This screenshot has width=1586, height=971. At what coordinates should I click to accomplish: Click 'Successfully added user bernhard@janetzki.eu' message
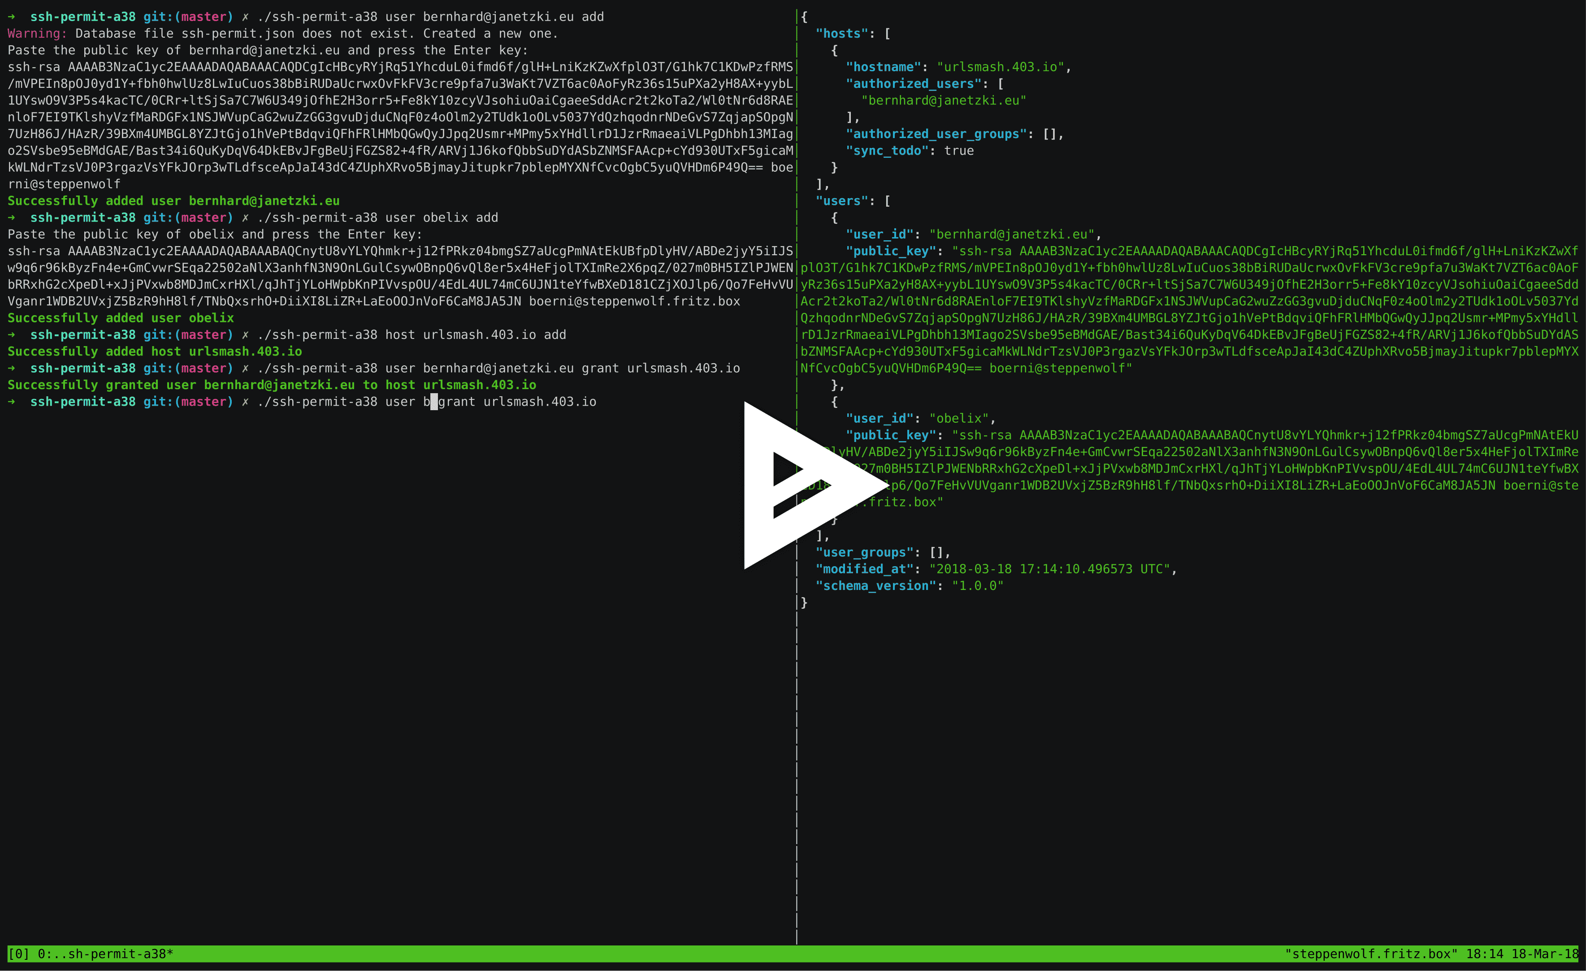174,201
